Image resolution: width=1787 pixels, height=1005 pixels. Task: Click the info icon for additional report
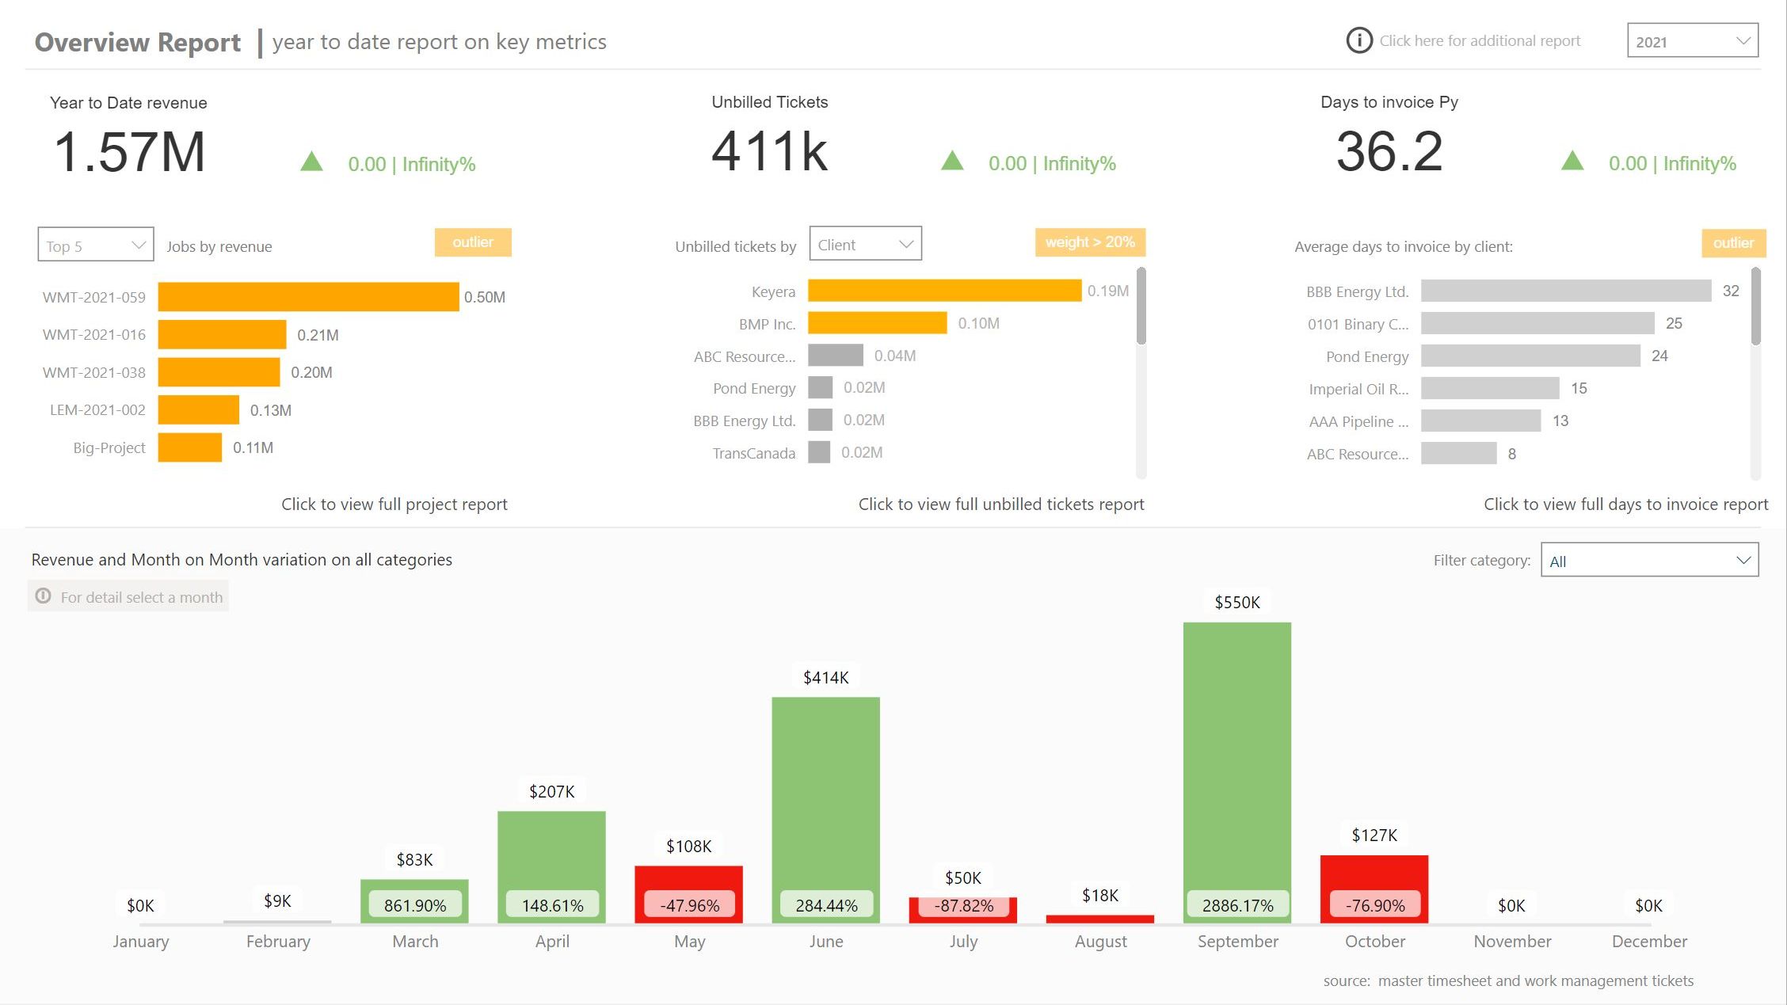click(x=1359, y=40)
